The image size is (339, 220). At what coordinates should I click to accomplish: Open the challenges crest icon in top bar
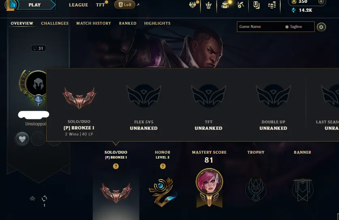pyautogui.click(x=209, y=5)
